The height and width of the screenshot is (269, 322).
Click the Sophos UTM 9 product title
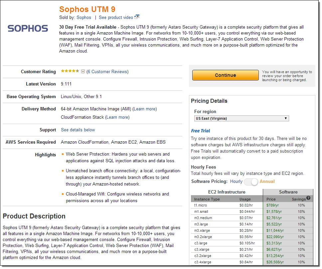(x=87, y=9)
